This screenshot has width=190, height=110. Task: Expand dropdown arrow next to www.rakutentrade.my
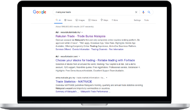pyautogui.click(x=82, y=32)
